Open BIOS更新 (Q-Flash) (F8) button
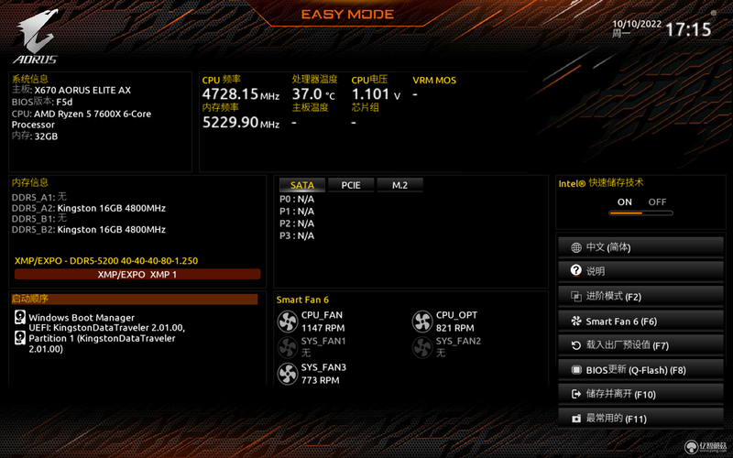The height and width of the screenshot is (458, 733). point(640,370)
